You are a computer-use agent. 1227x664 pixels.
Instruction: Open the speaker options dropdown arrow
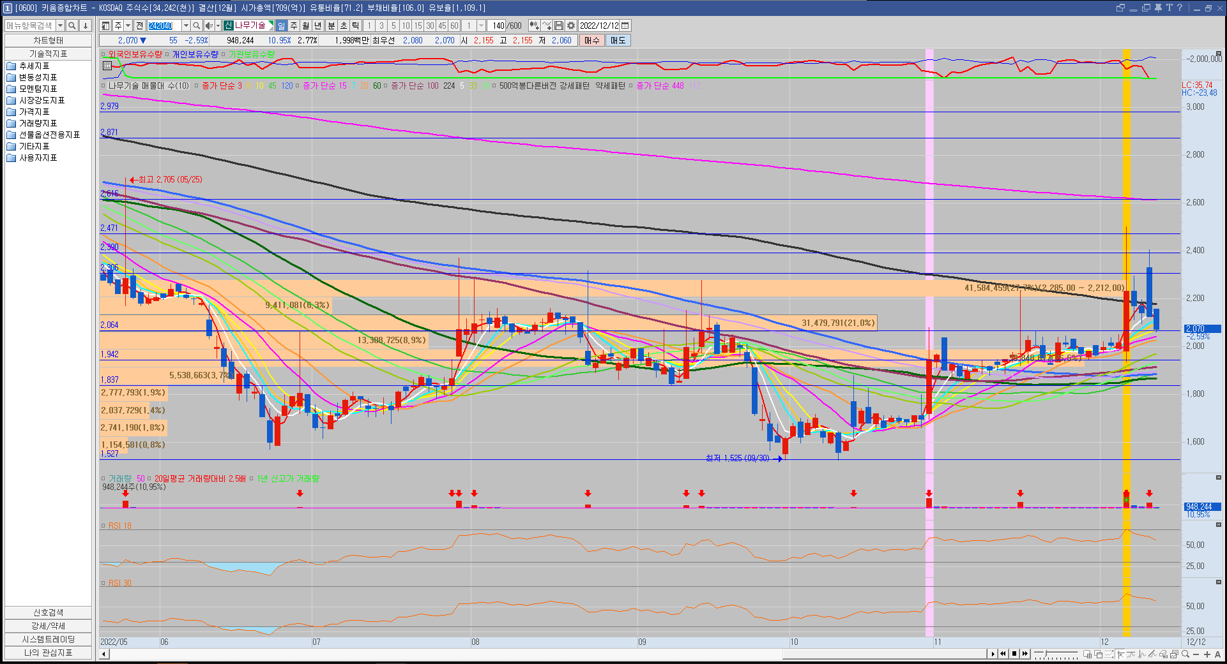coord(218,26)
